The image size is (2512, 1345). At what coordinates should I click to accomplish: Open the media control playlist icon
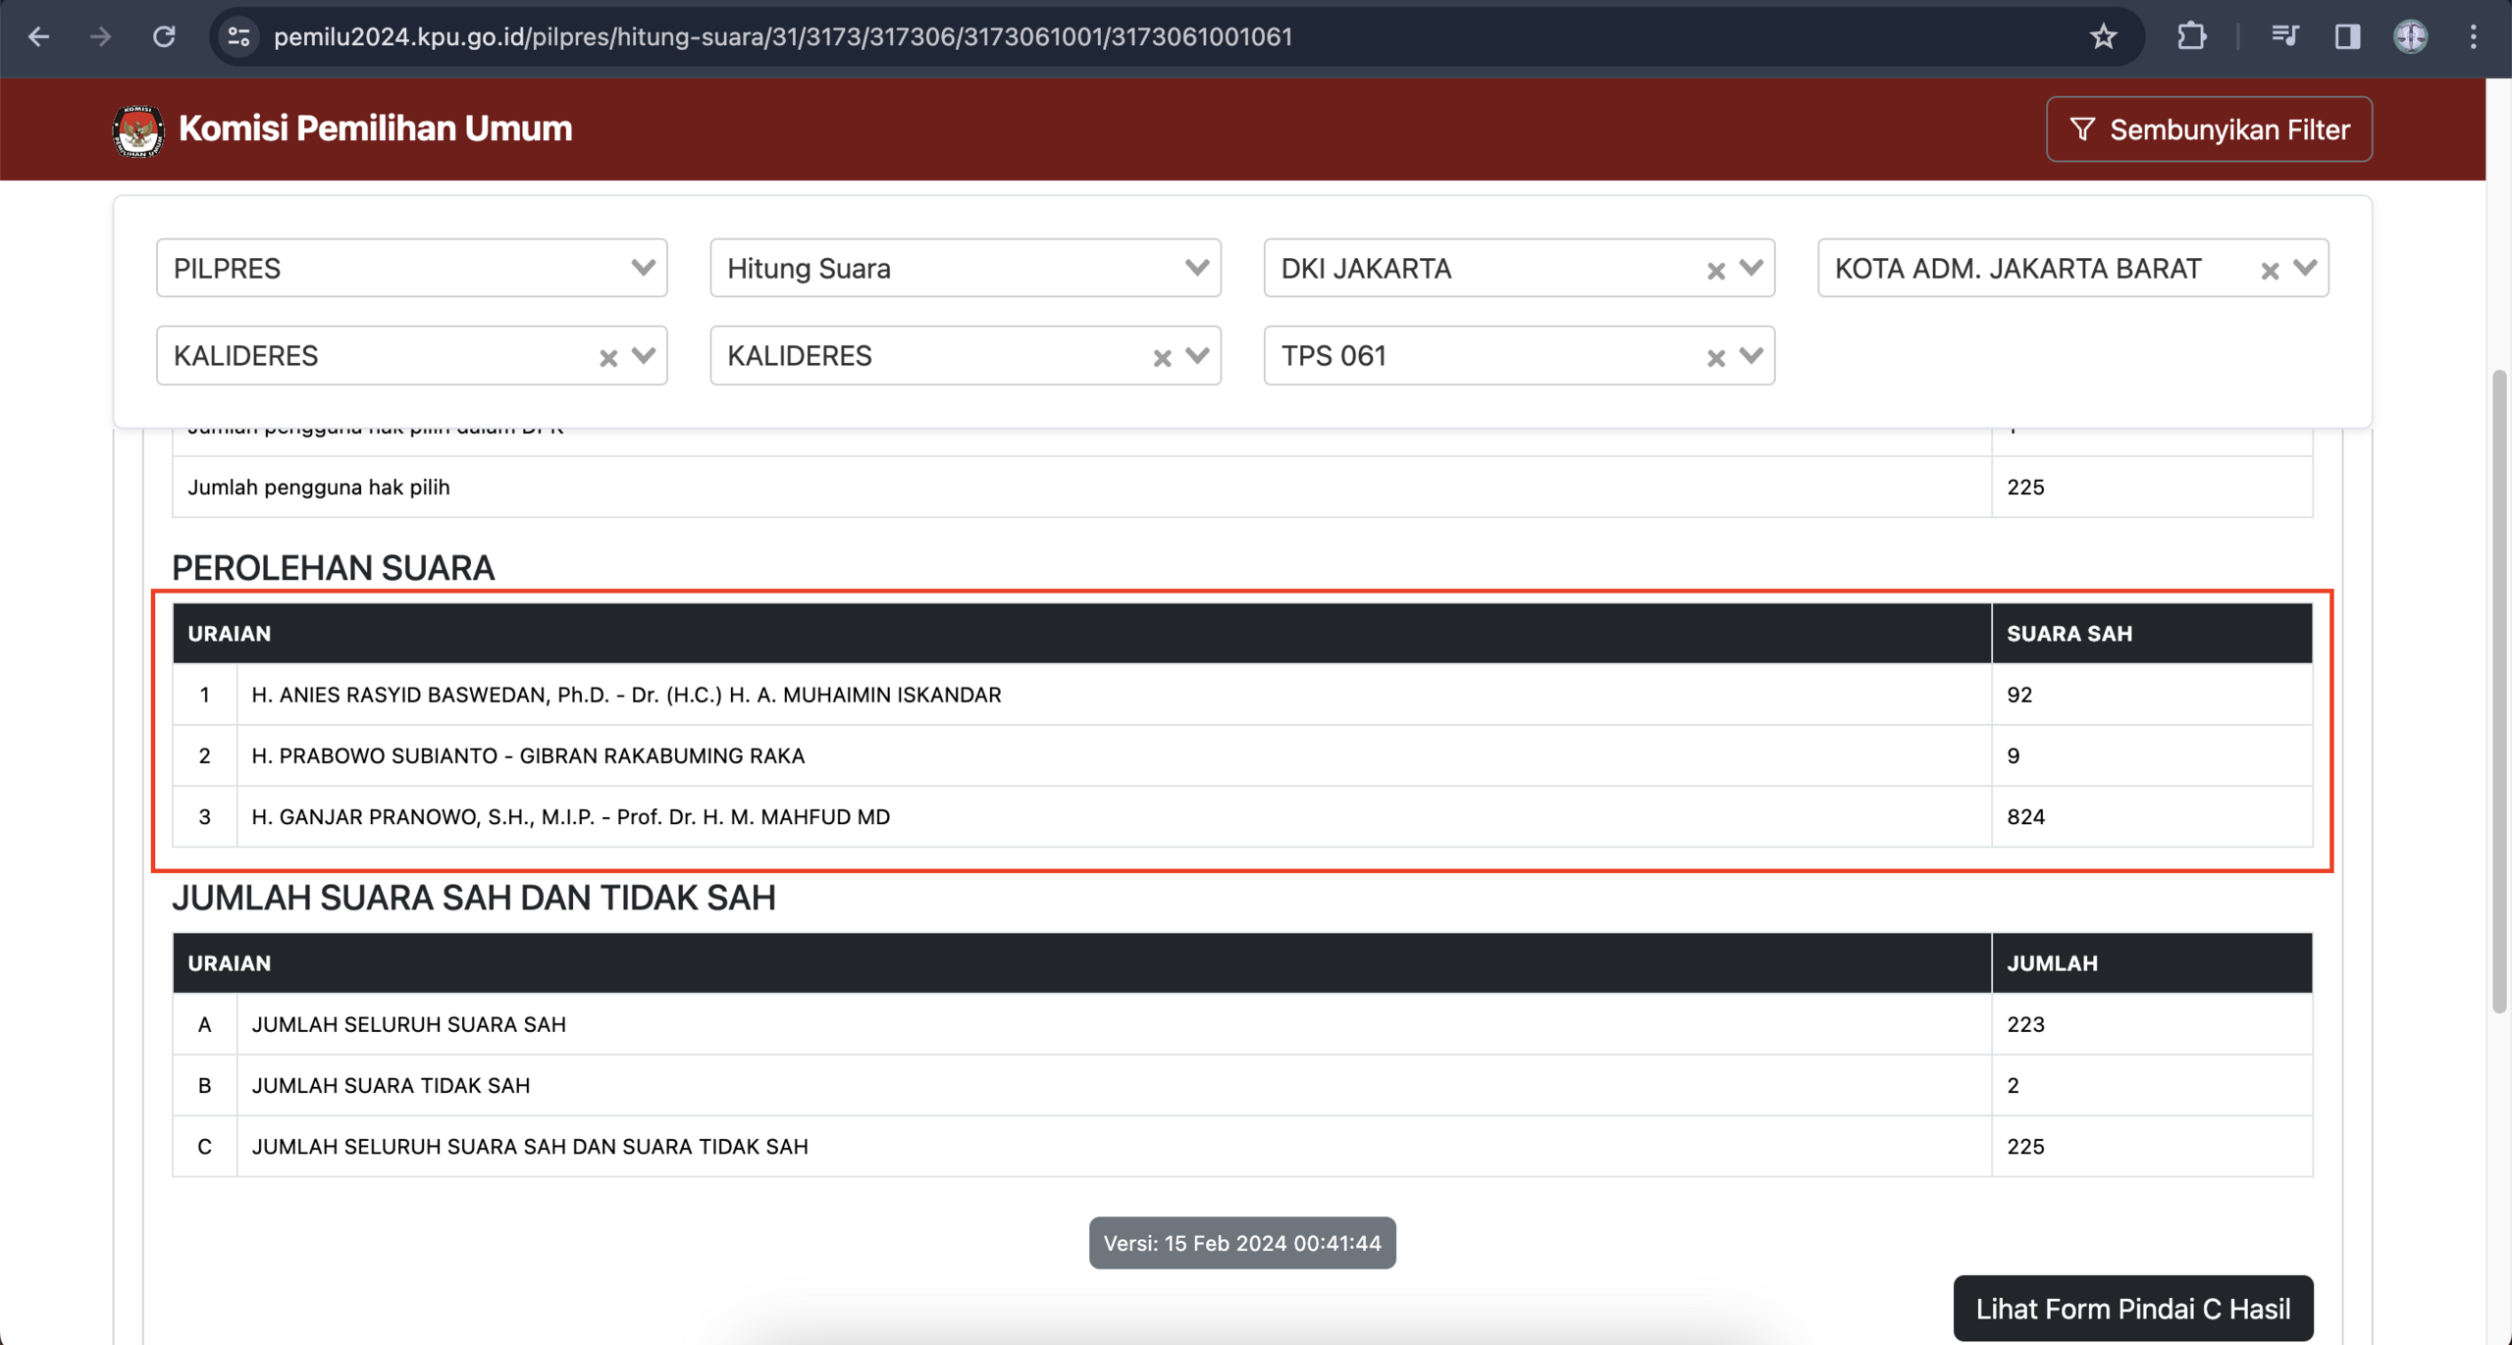coord(2284,37)
